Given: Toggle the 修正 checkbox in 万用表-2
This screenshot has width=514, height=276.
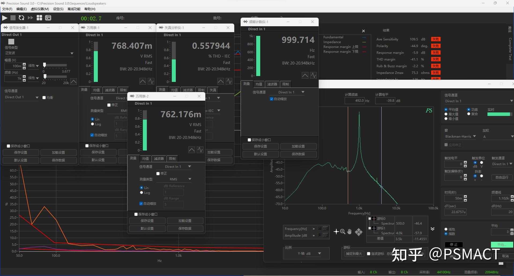Looking at the screenshot, I should [x=158, y=174].
